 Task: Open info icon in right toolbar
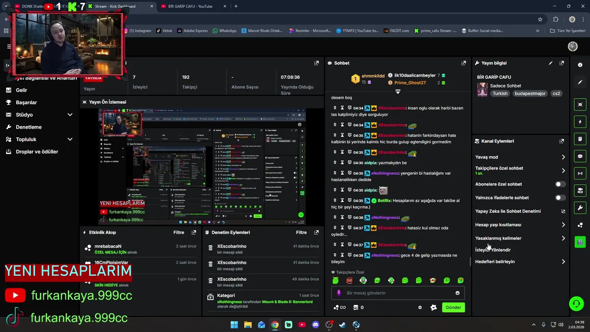coord(580,65)
